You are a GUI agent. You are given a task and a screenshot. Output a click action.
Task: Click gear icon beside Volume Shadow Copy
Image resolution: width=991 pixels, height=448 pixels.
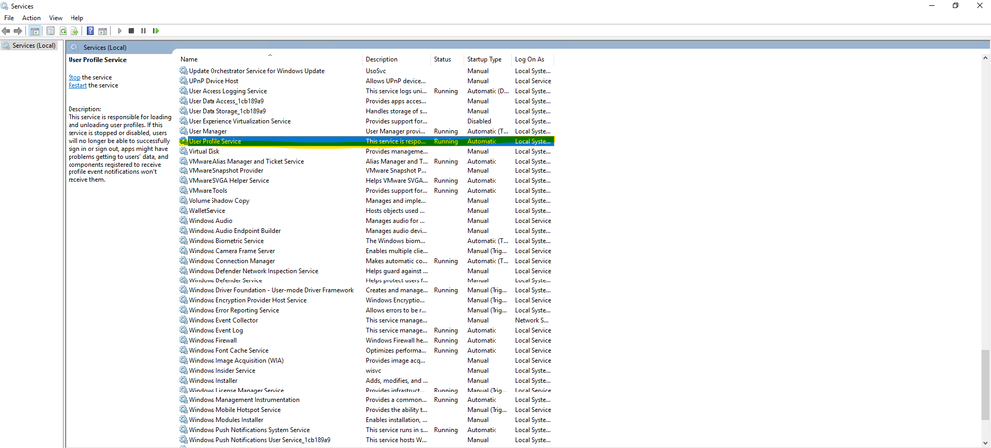tap(184, 200)
